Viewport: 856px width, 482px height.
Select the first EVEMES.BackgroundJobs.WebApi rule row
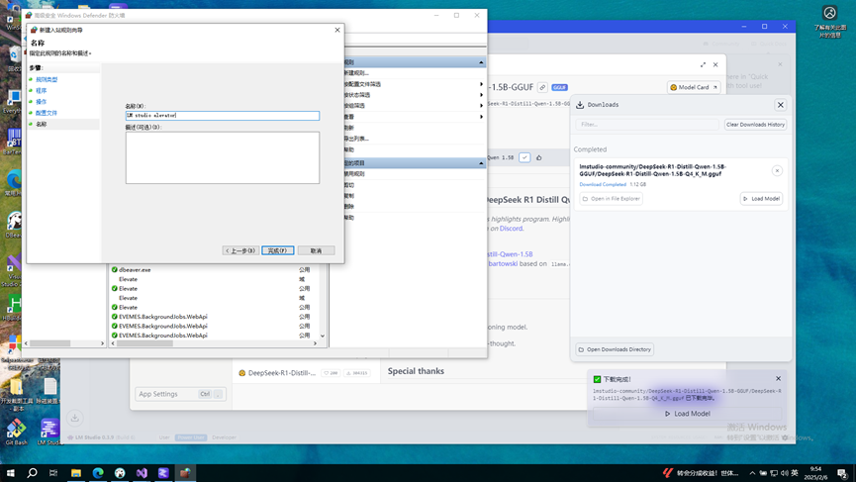212,317
